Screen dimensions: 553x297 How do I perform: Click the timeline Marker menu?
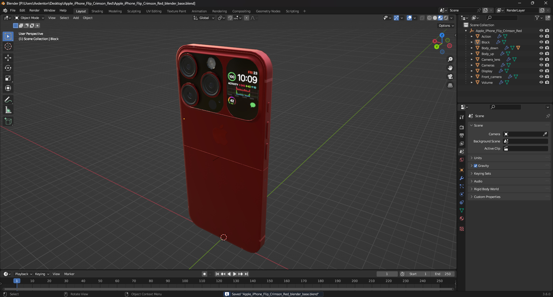(x=69, y=274)
